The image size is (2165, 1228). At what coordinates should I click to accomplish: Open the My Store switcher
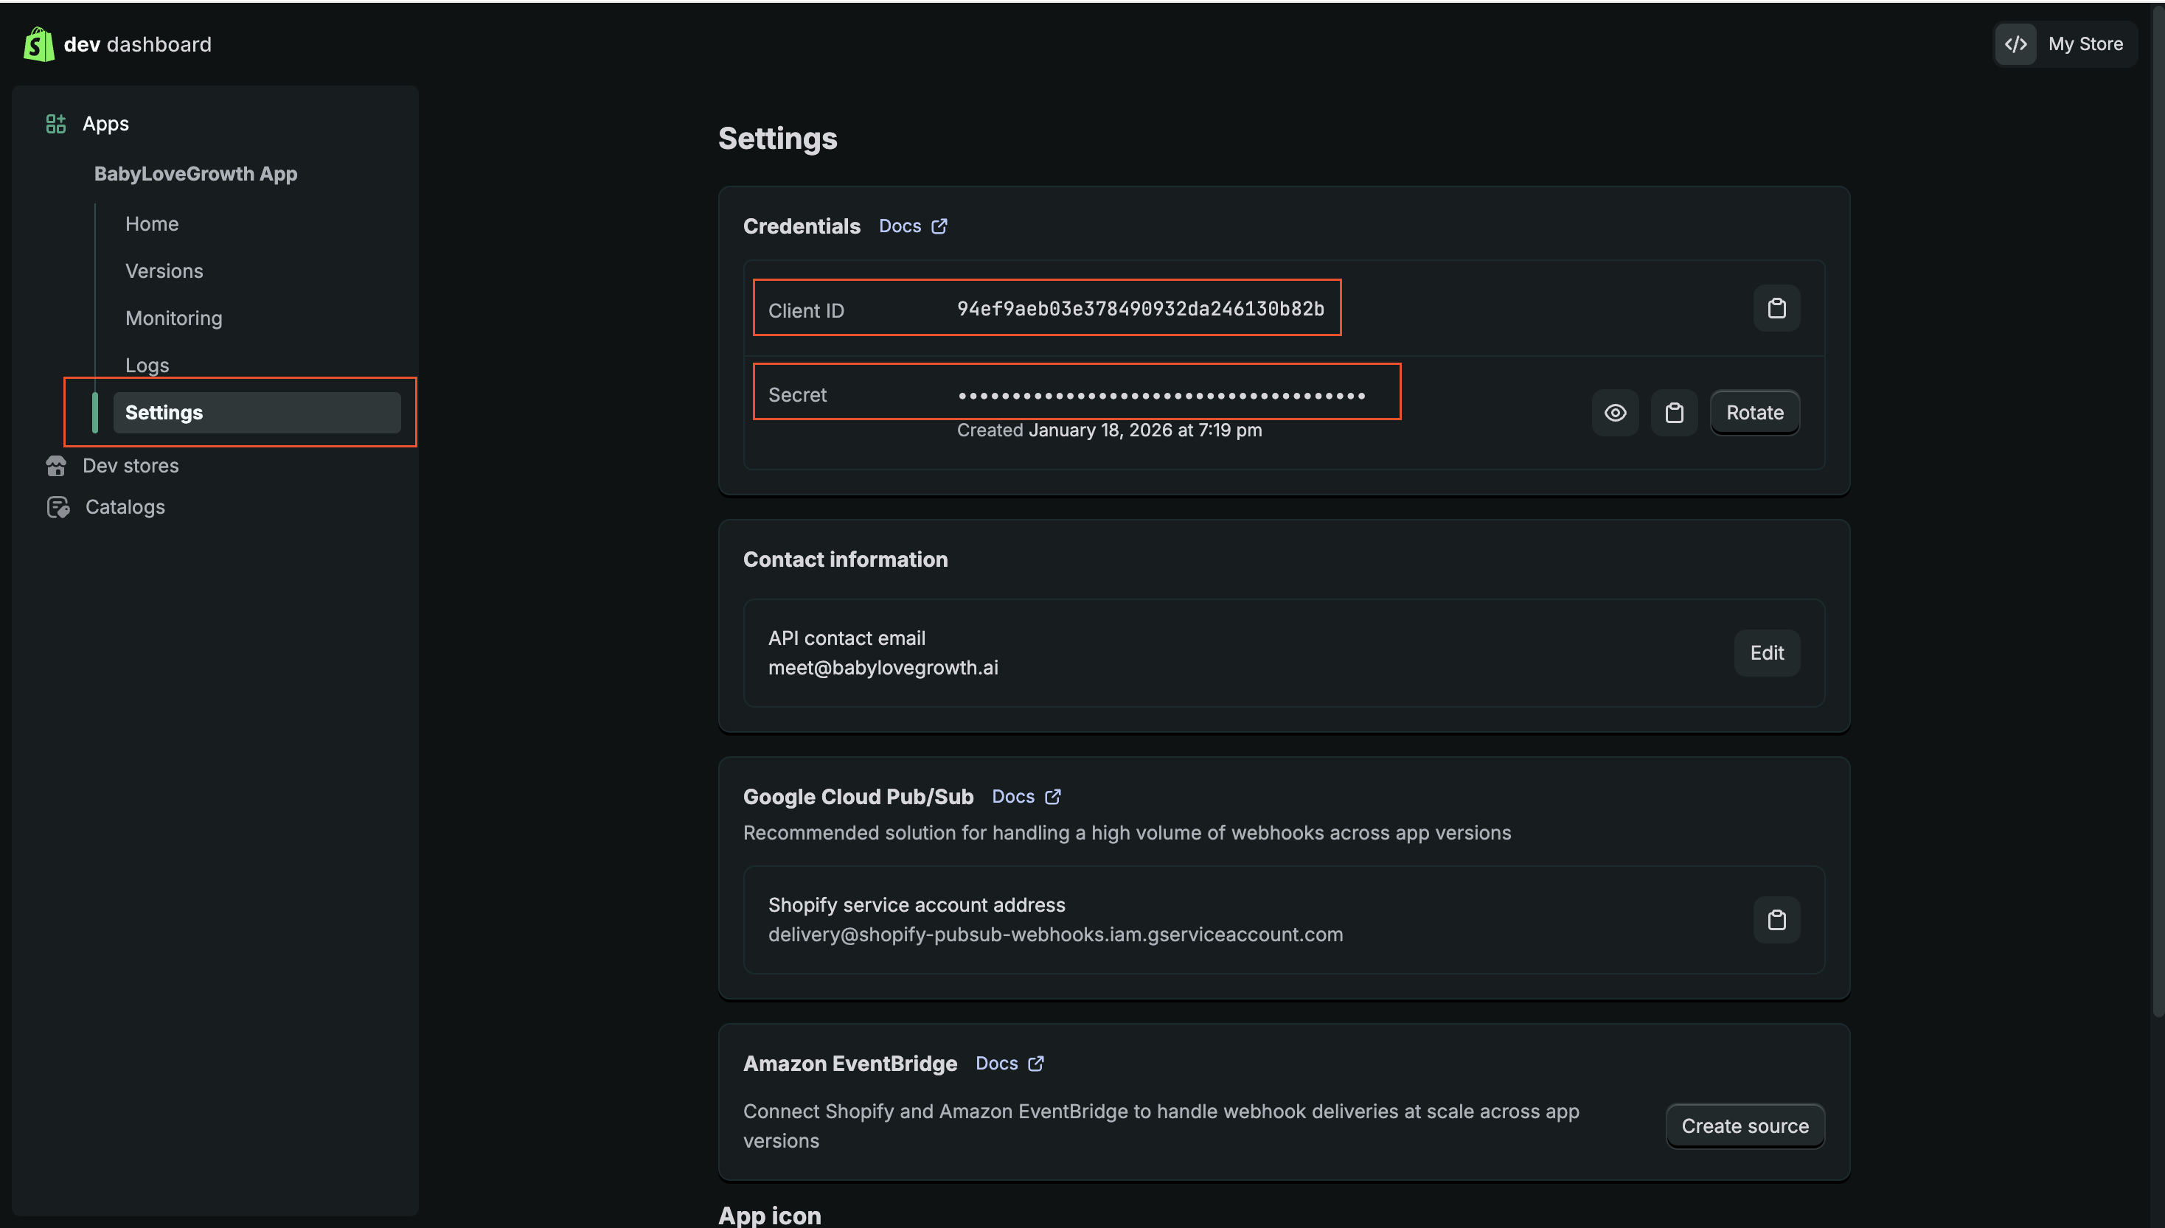[2084, 44]
